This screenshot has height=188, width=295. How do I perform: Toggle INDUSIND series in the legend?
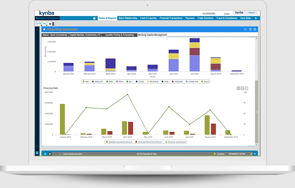177,82
